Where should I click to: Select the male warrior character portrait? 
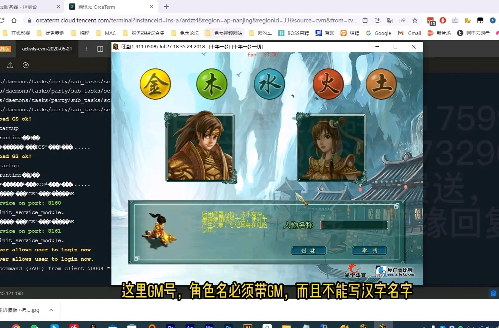(201, 146)
